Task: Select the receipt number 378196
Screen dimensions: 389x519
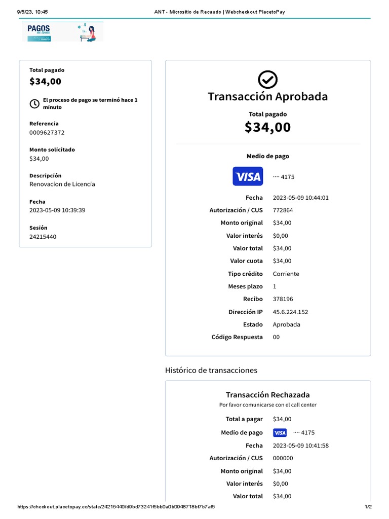Action: click(283, 299)
